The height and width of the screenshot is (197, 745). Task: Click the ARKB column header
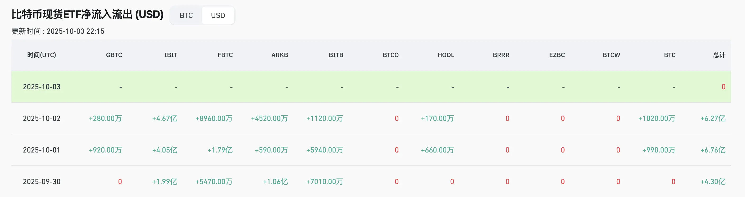tap(279, 55)
